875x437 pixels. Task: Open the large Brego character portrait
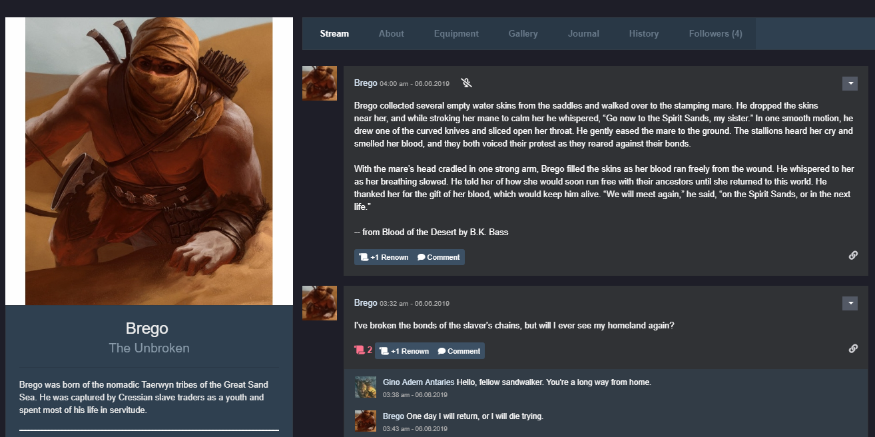149,161
